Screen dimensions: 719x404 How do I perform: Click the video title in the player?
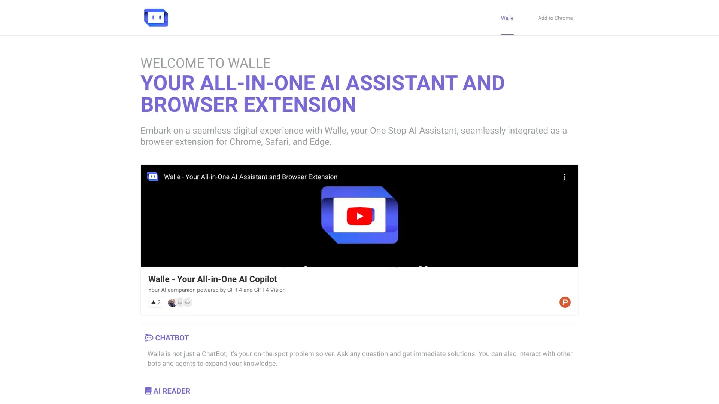coord(250,177)
